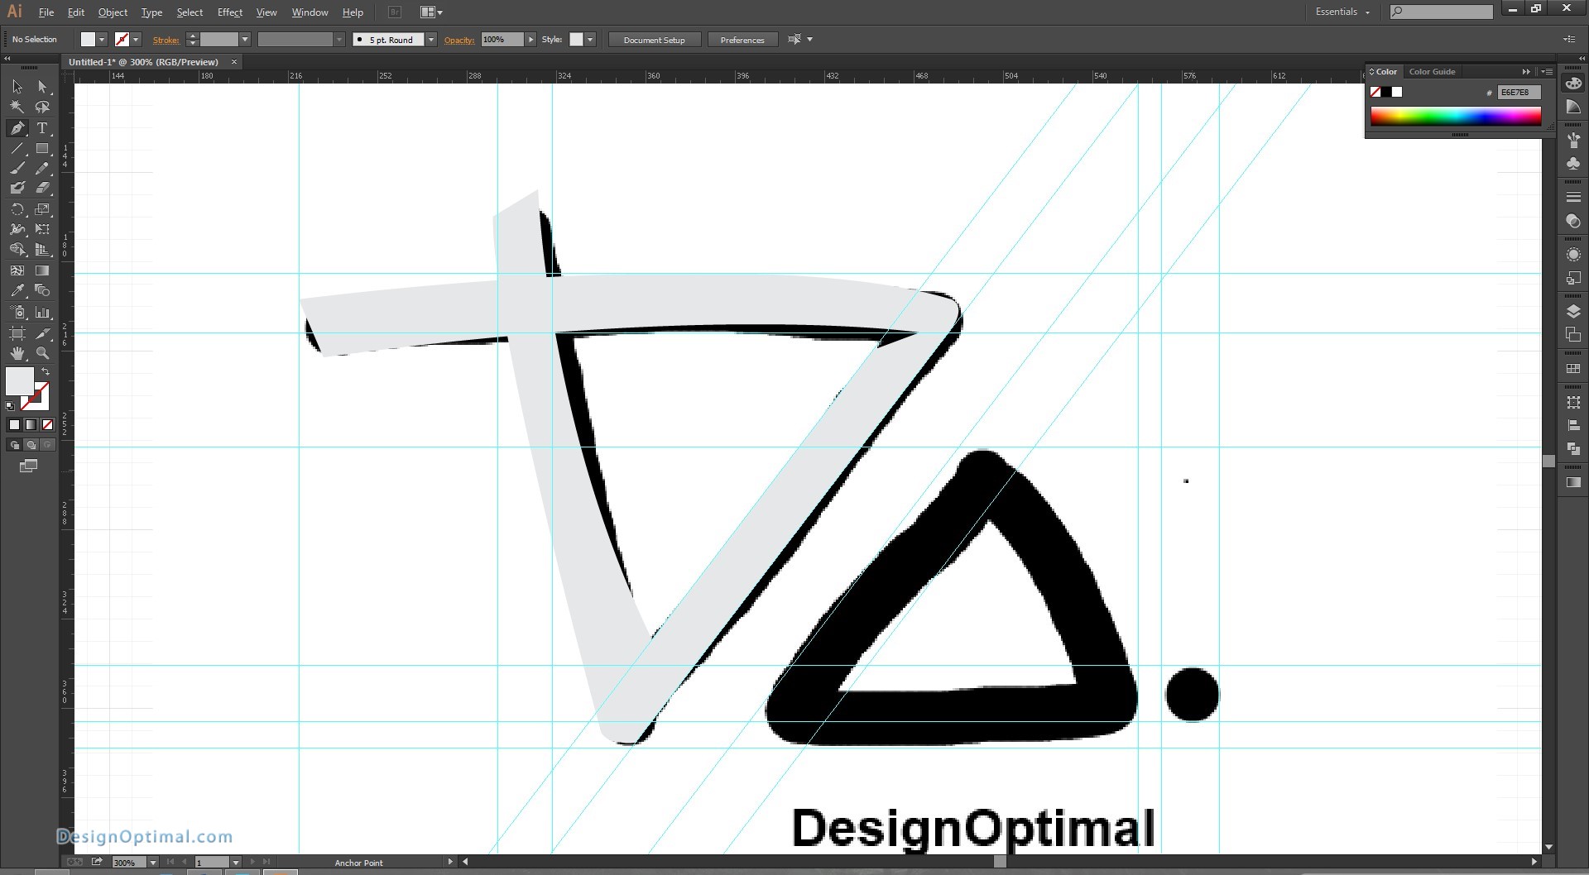The width and height of the screenshot is (1589, 875).
Task: Select the Mesh tool
Action: click(17, 270)
